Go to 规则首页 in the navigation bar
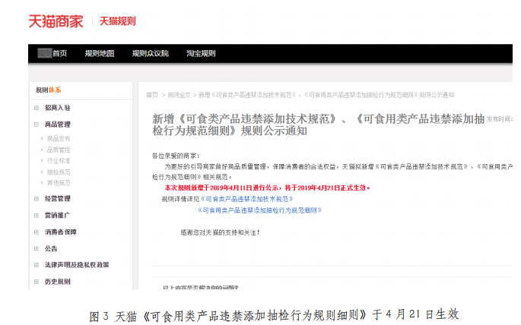521x325 pixels. (x=52, y=53)
